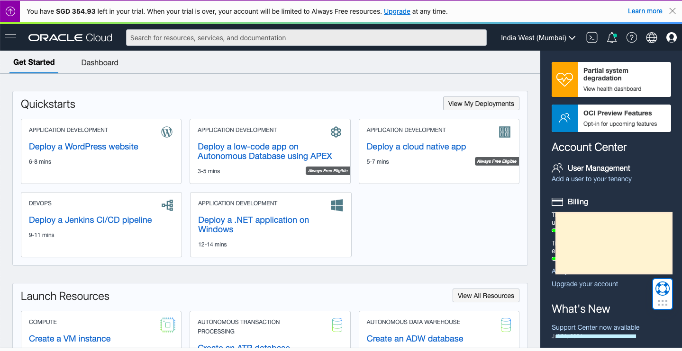The image size is (682, 351).
Task: Open the language globe icon
Action: pos(651,37)
